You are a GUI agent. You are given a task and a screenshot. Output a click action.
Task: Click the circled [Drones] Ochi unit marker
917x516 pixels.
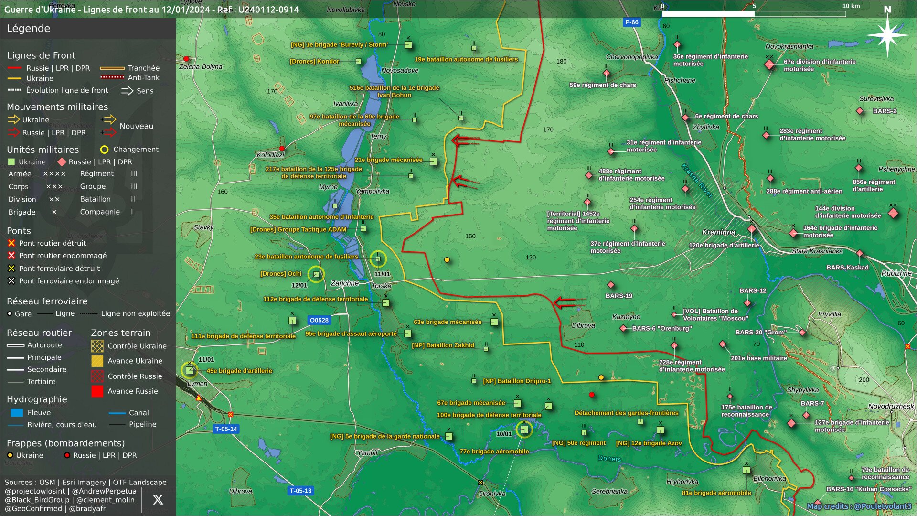[x=316, y=274]
